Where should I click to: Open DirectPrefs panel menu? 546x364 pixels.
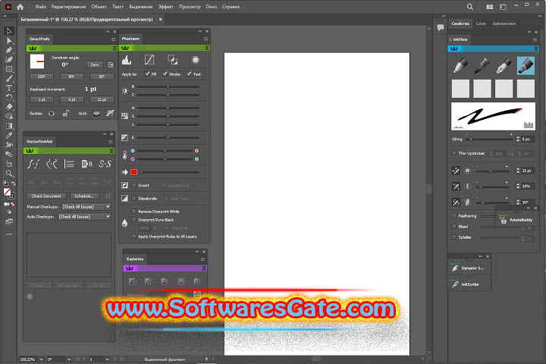click(x=113, y=39)
